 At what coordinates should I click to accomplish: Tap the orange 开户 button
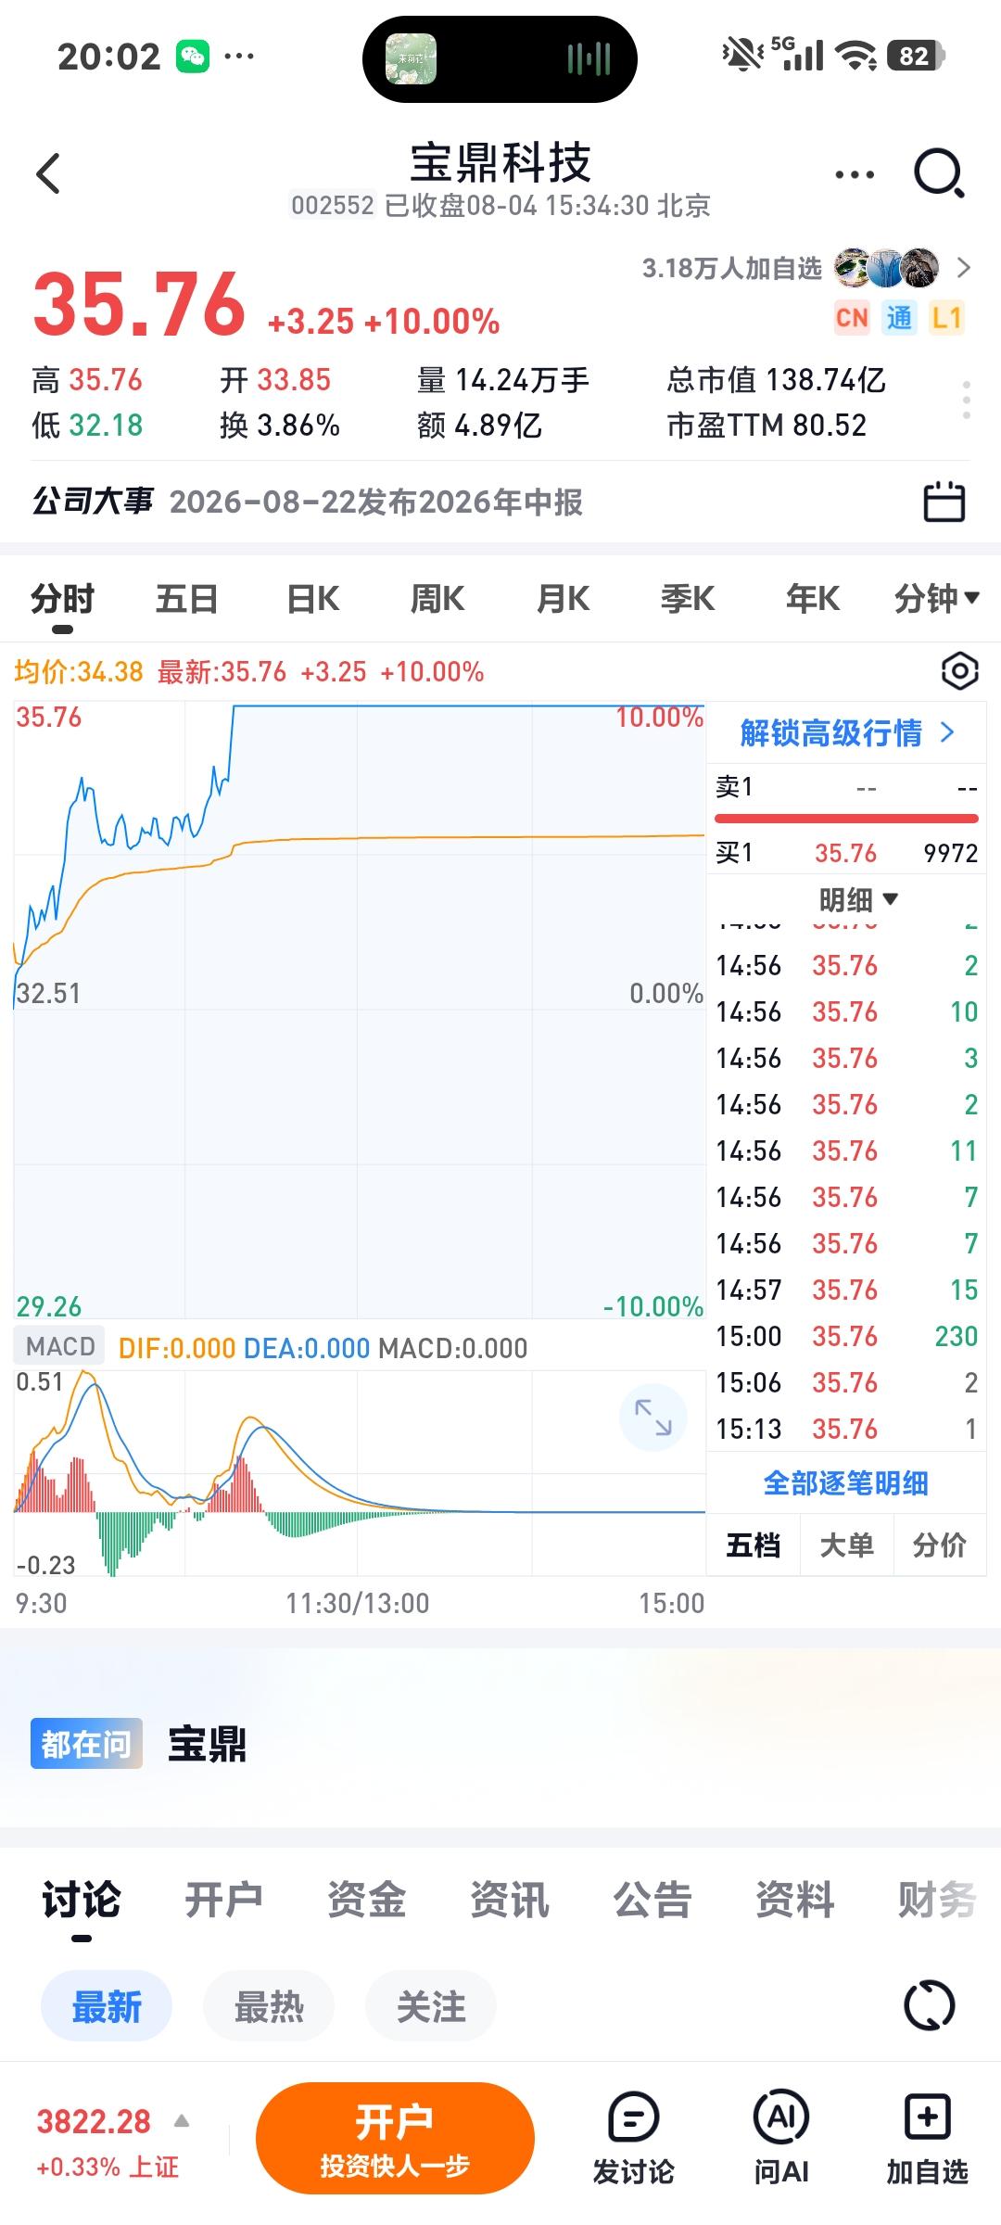[395, 2138]
